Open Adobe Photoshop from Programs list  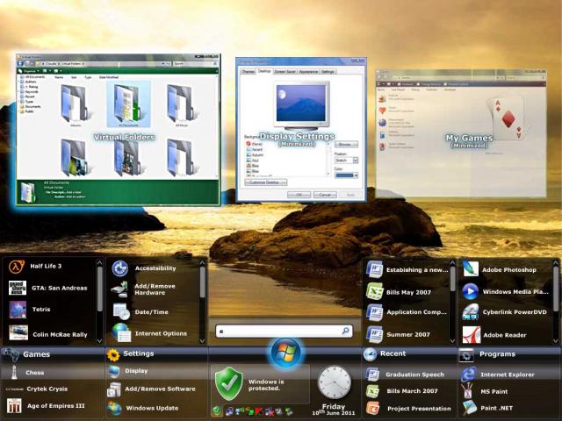pos(510,269)
